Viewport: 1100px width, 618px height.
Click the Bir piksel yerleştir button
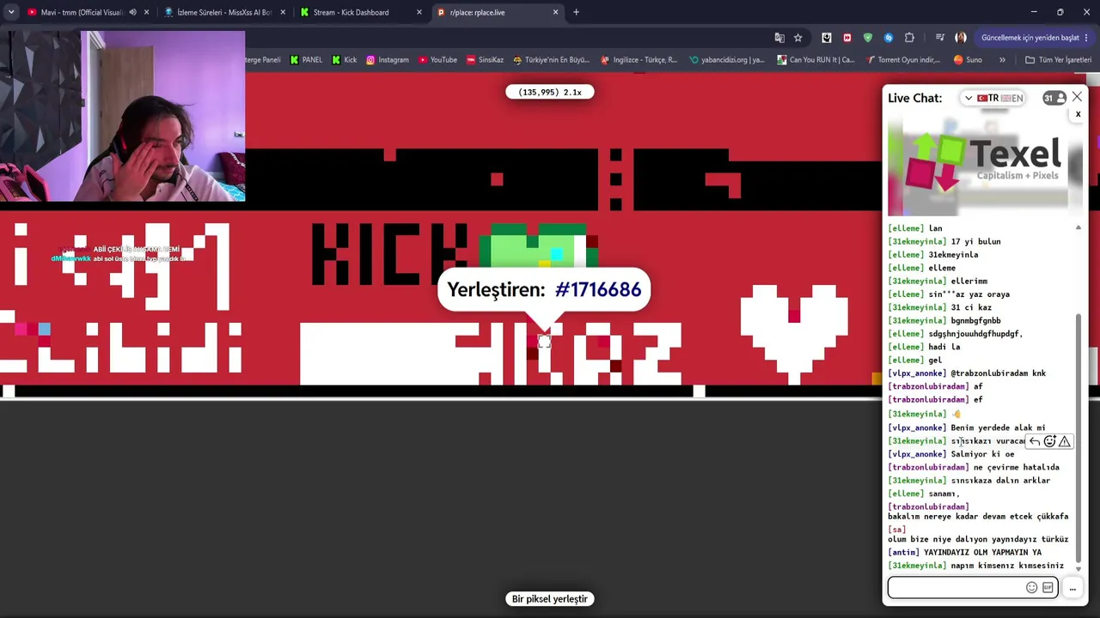[550, 599]
